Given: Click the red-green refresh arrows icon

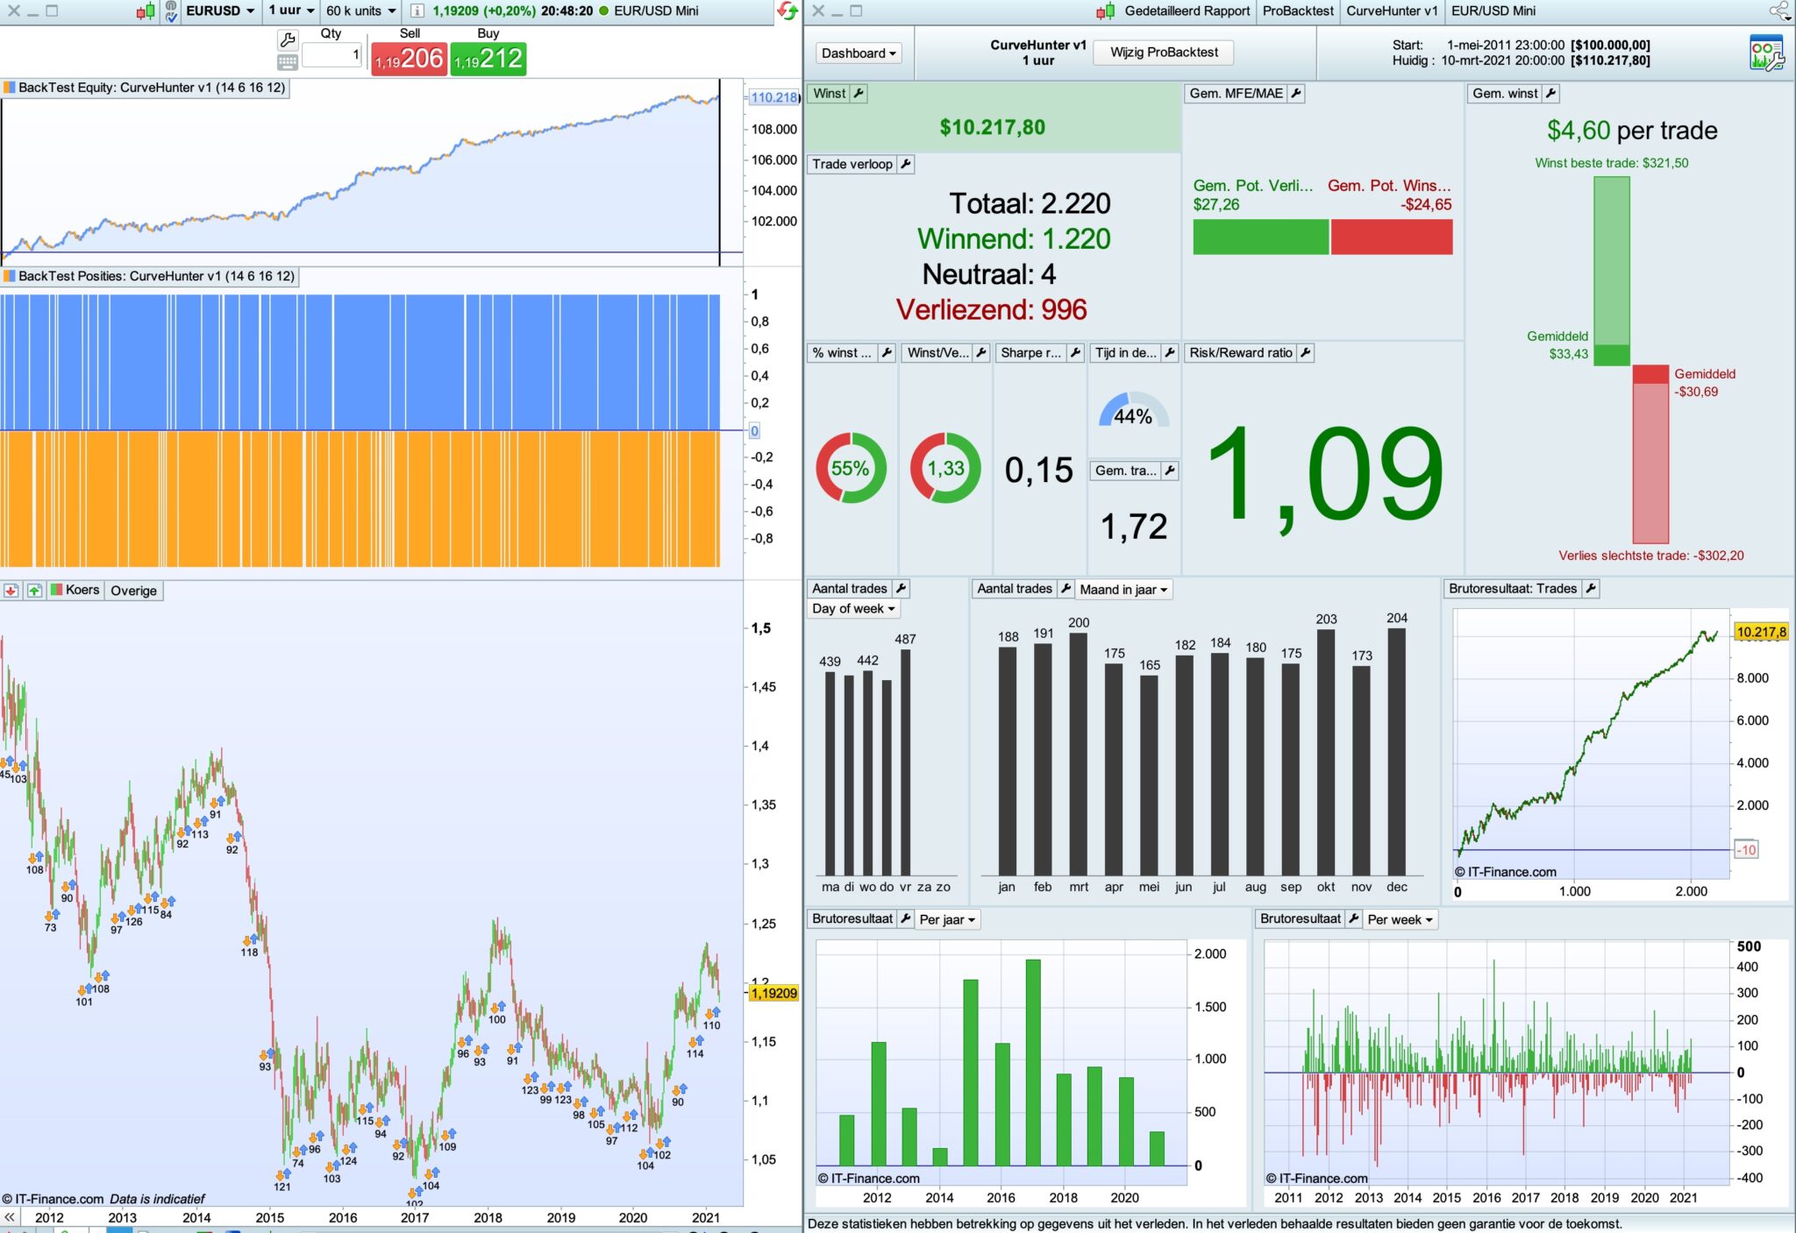Looking at the screenshot, I should (787, 11).
